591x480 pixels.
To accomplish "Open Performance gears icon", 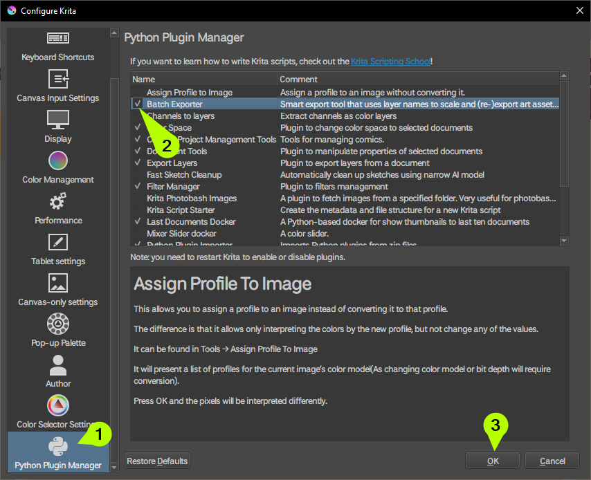I will coord(57,201).
